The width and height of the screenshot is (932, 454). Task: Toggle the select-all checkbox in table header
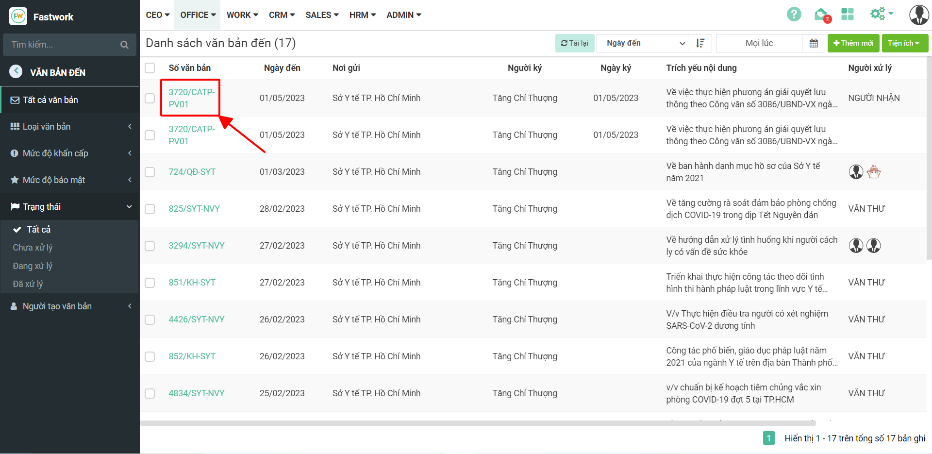tap(150, 68)
